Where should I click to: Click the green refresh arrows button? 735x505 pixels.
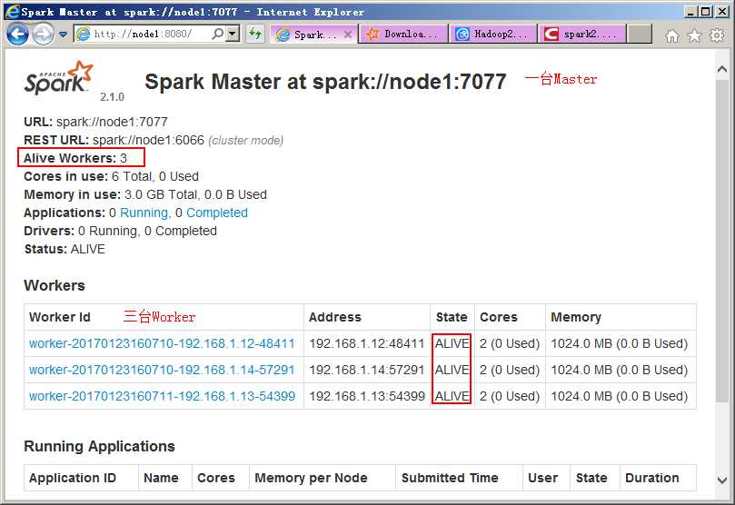click(255, 34)
